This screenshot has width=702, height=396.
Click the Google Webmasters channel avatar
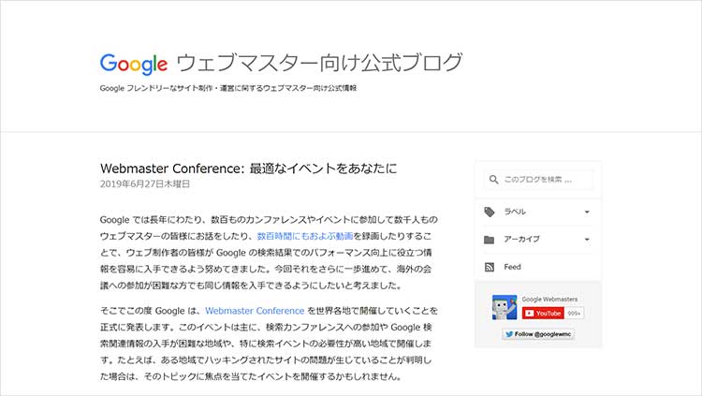pyautogui.click(x=505, y=307)
